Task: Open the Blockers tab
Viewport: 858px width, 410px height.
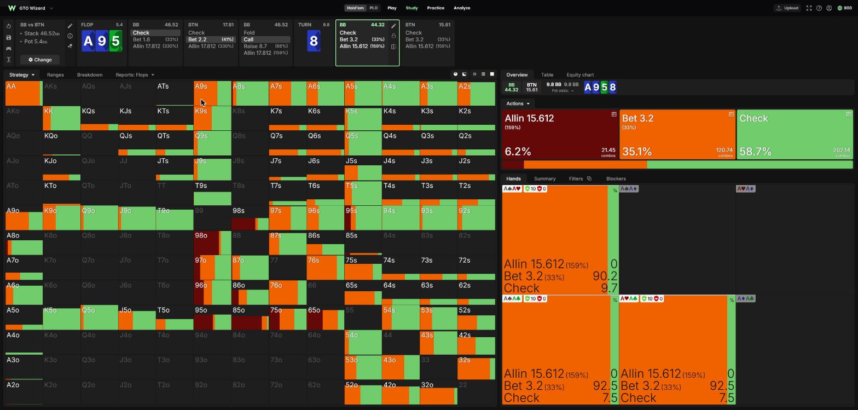Action: click(616, 178)
